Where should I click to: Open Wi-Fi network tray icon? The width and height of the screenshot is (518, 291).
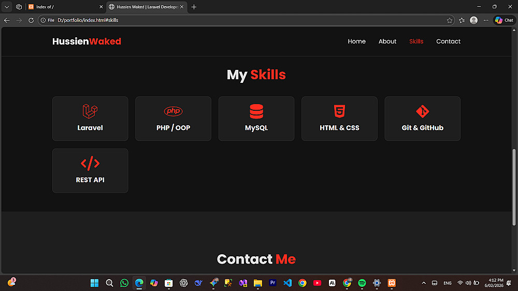pyautogui.click(x=460, y=283)
